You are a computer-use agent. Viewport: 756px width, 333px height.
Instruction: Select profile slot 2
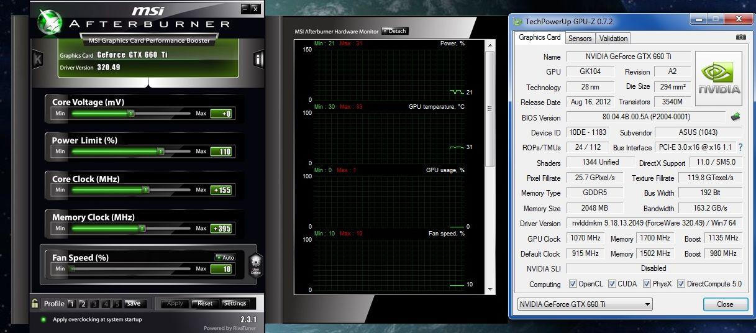tap(83, 304)
